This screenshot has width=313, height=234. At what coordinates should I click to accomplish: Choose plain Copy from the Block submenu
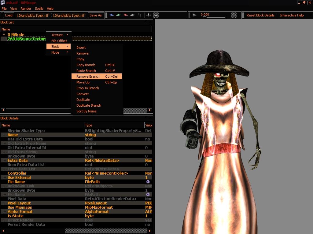97,59
